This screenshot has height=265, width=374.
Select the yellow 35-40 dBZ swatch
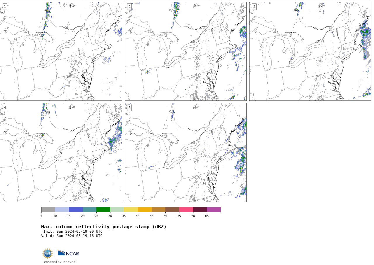(x=131, y=210)
